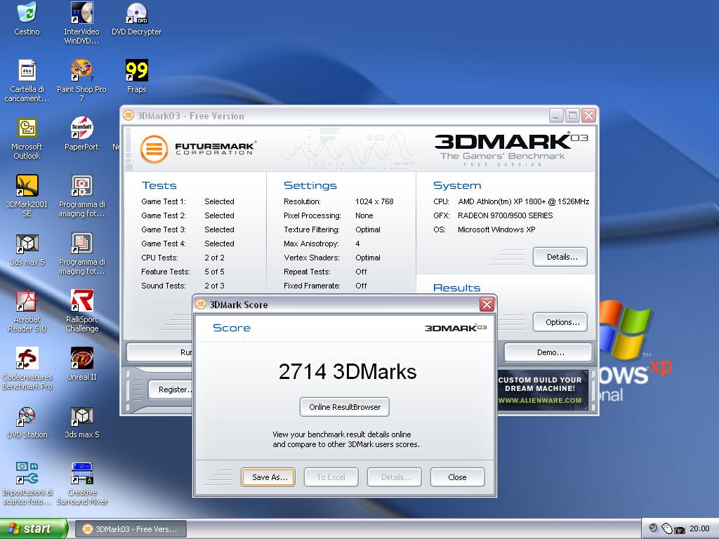719x539 pixels.
Task: Click the 'Max Anisotropy:' label
Action: 311,244
